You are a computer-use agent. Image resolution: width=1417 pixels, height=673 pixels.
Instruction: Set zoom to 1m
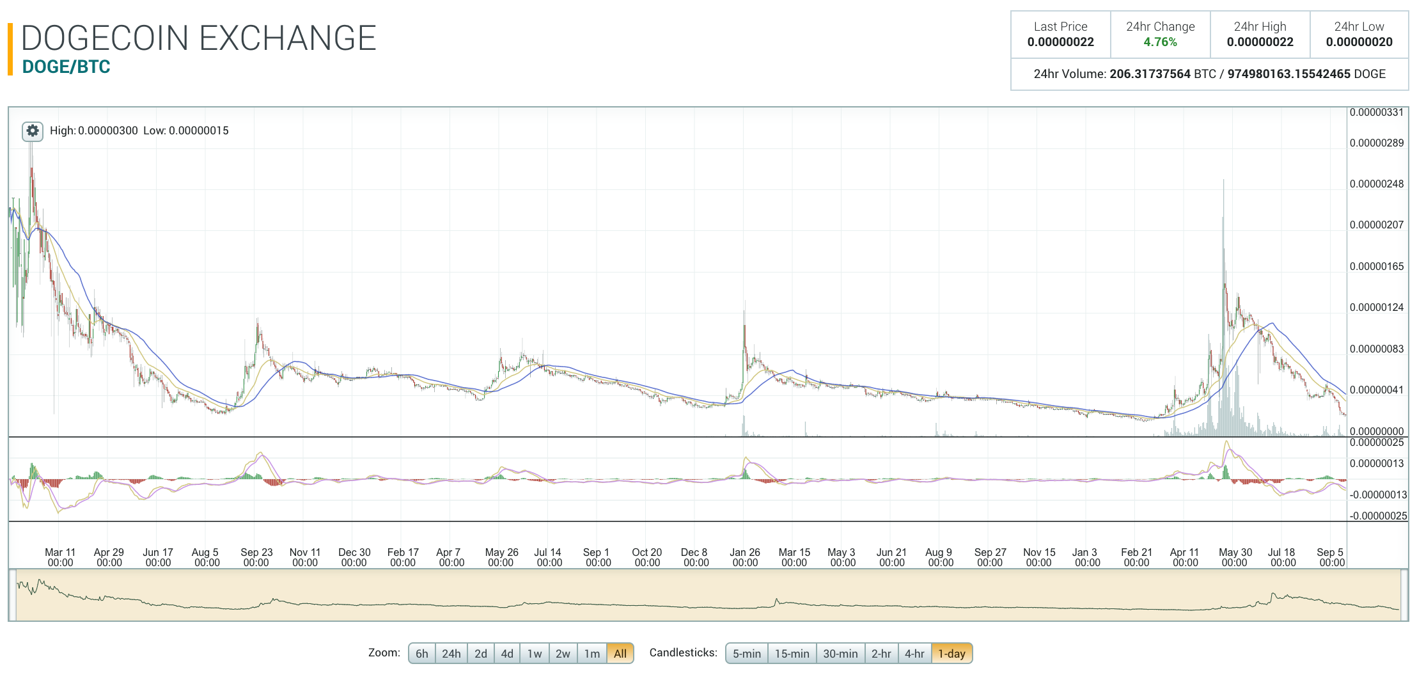(x=592, y=653)
